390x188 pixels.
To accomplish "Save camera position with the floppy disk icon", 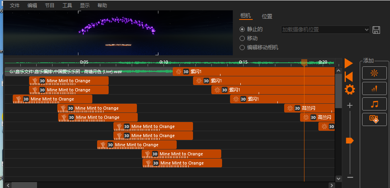I will [x=376, y=30].
